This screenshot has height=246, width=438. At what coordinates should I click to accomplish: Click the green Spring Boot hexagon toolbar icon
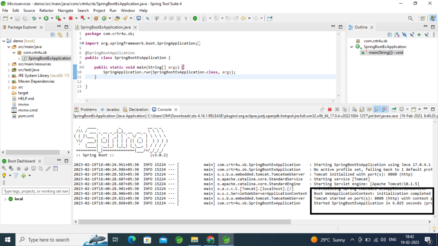(x=195, y=18)
